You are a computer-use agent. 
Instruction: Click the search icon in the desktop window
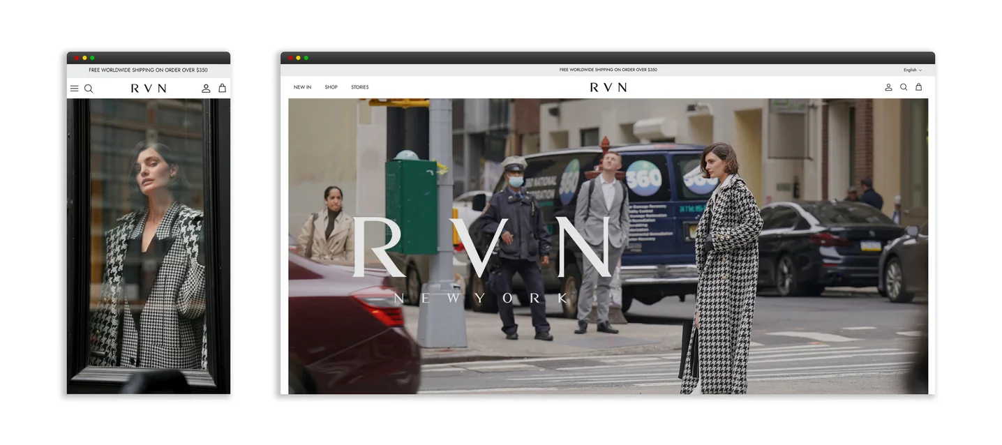[904, 87]
